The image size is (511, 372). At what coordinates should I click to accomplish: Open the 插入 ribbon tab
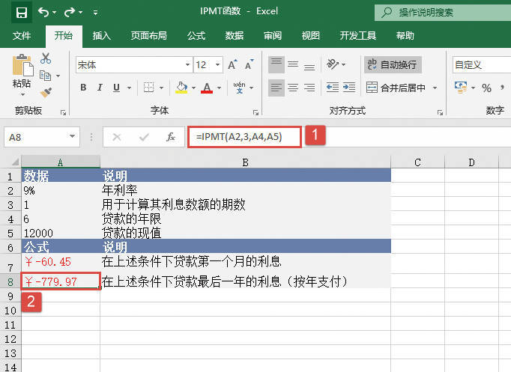[101, 35]
